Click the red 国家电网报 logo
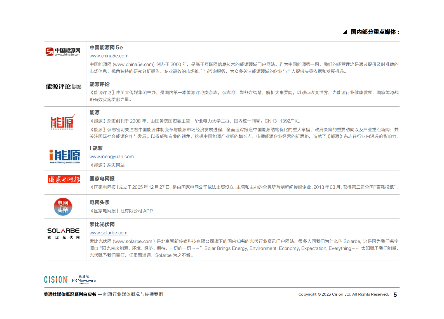 [64, 179]
